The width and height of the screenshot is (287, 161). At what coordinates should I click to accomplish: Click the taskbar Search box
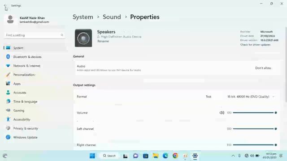click(109, 156)
